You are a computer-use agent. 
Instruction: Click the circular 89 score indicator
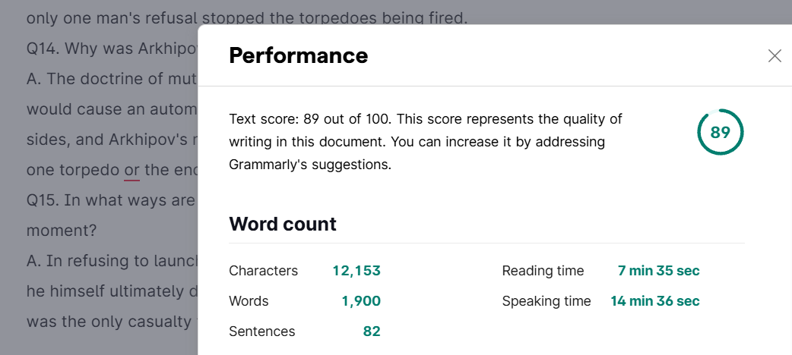point(721,132)
